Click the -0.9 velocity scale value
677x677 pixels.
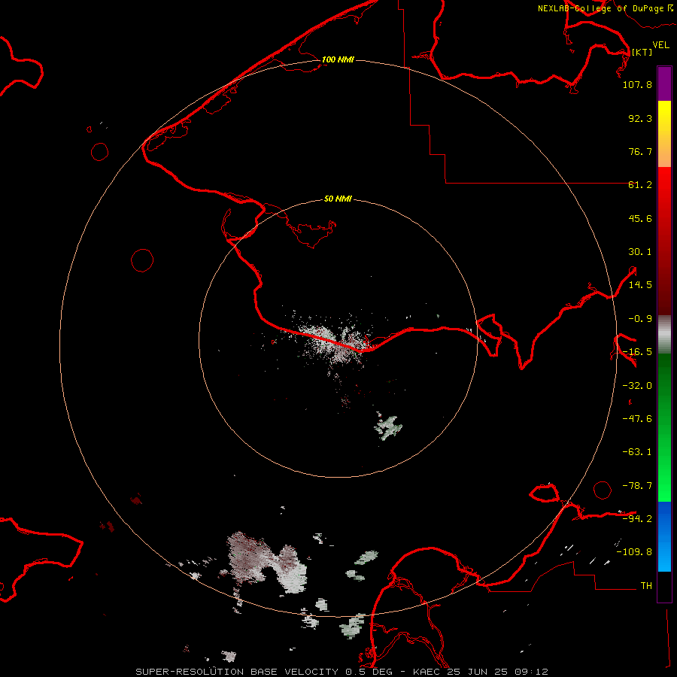pos(640,319)
